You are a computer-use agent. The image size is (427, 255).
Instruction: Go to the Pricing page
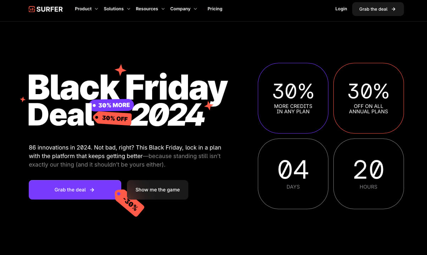(215, 9)
